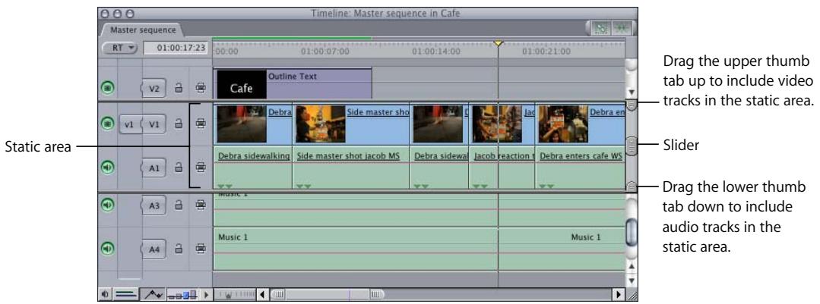Select the Master sequence tab
This screenshot has height=304, width=820.
coord(143,30)
